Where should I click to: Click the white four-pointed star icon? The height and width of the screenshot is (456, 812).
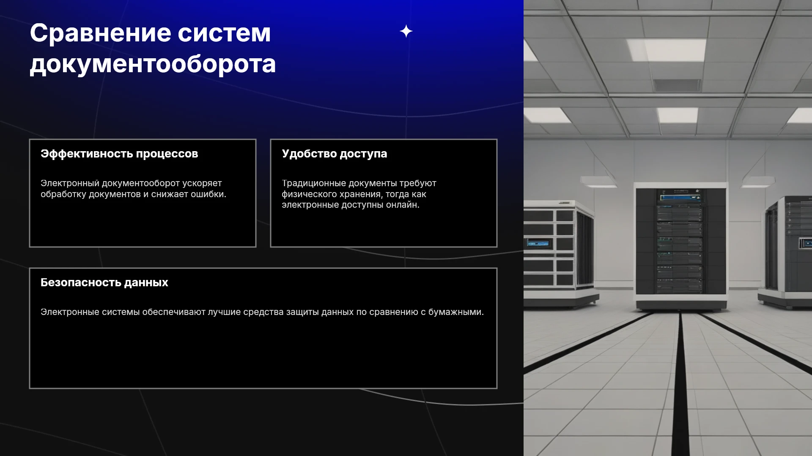click(x=406, y=31)
